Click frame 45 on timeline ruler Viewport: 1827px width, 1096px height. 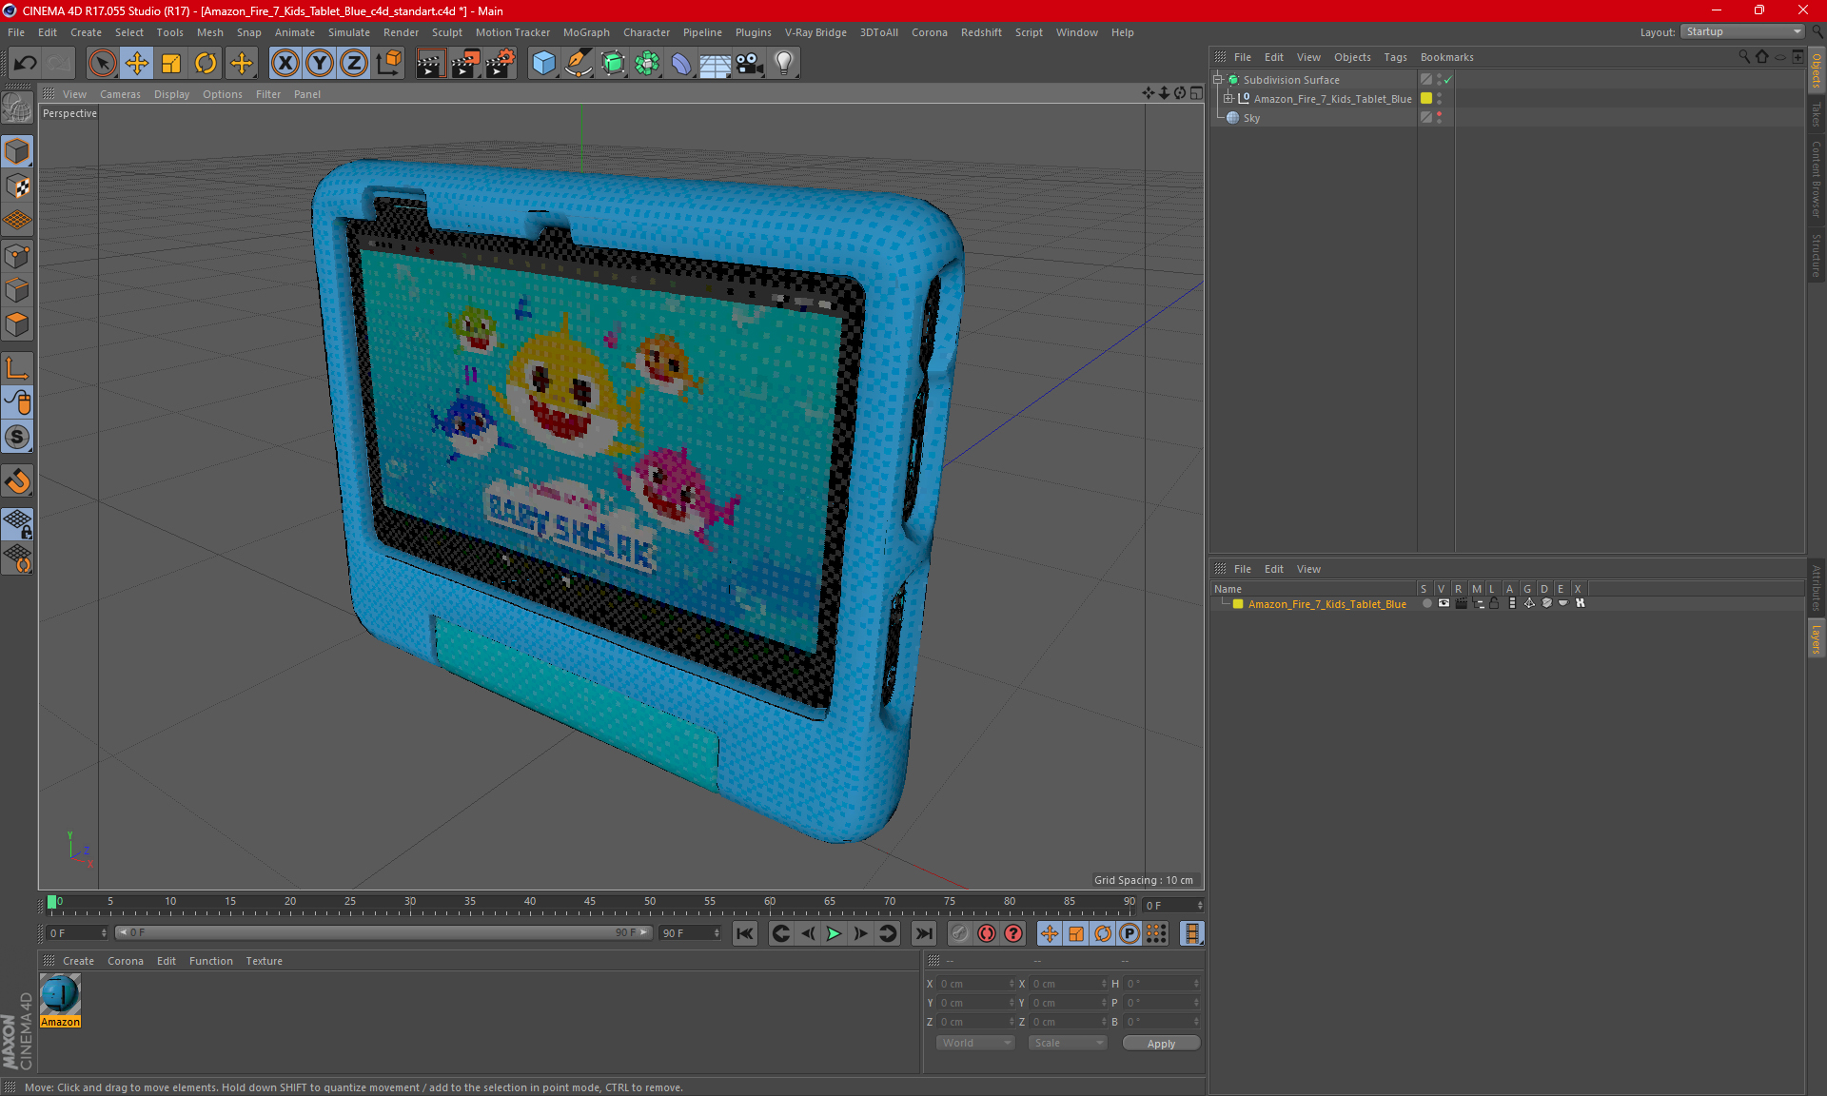point(590,903)
